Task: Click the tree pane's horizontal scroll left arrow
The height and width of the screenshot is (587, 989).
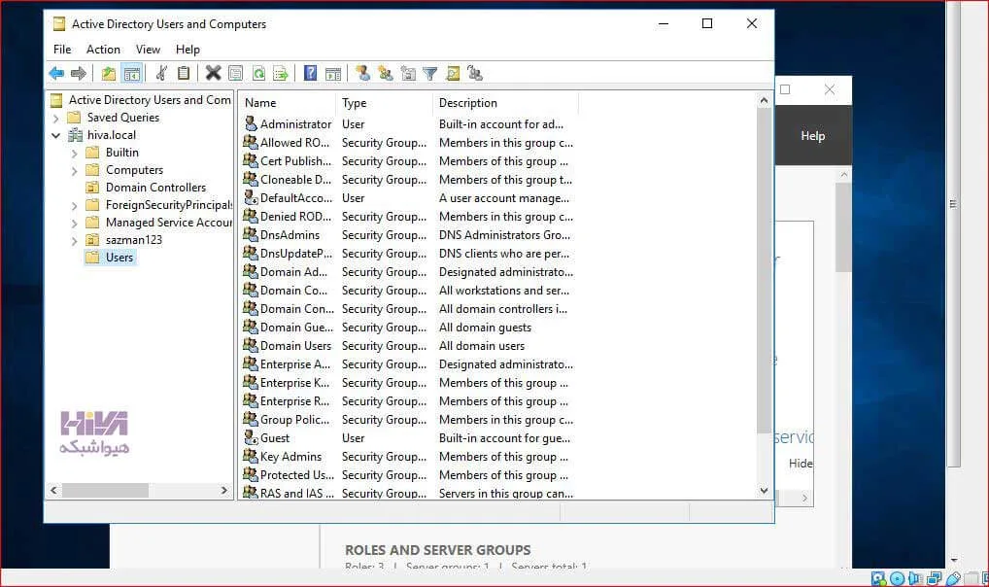Action: coord(54,491)
